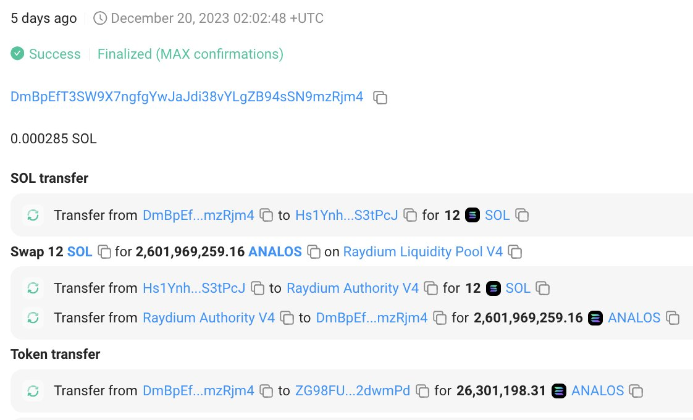Open DmBpEf...mzRjm4 sender in SOL transfer row
This screenshot has height=420, width=693.
pos(198,216)
